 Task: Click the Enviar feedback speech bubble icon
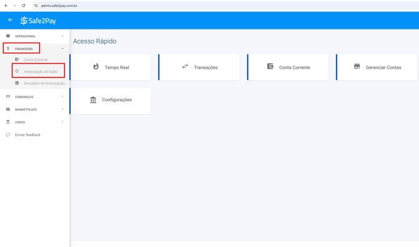8,134
